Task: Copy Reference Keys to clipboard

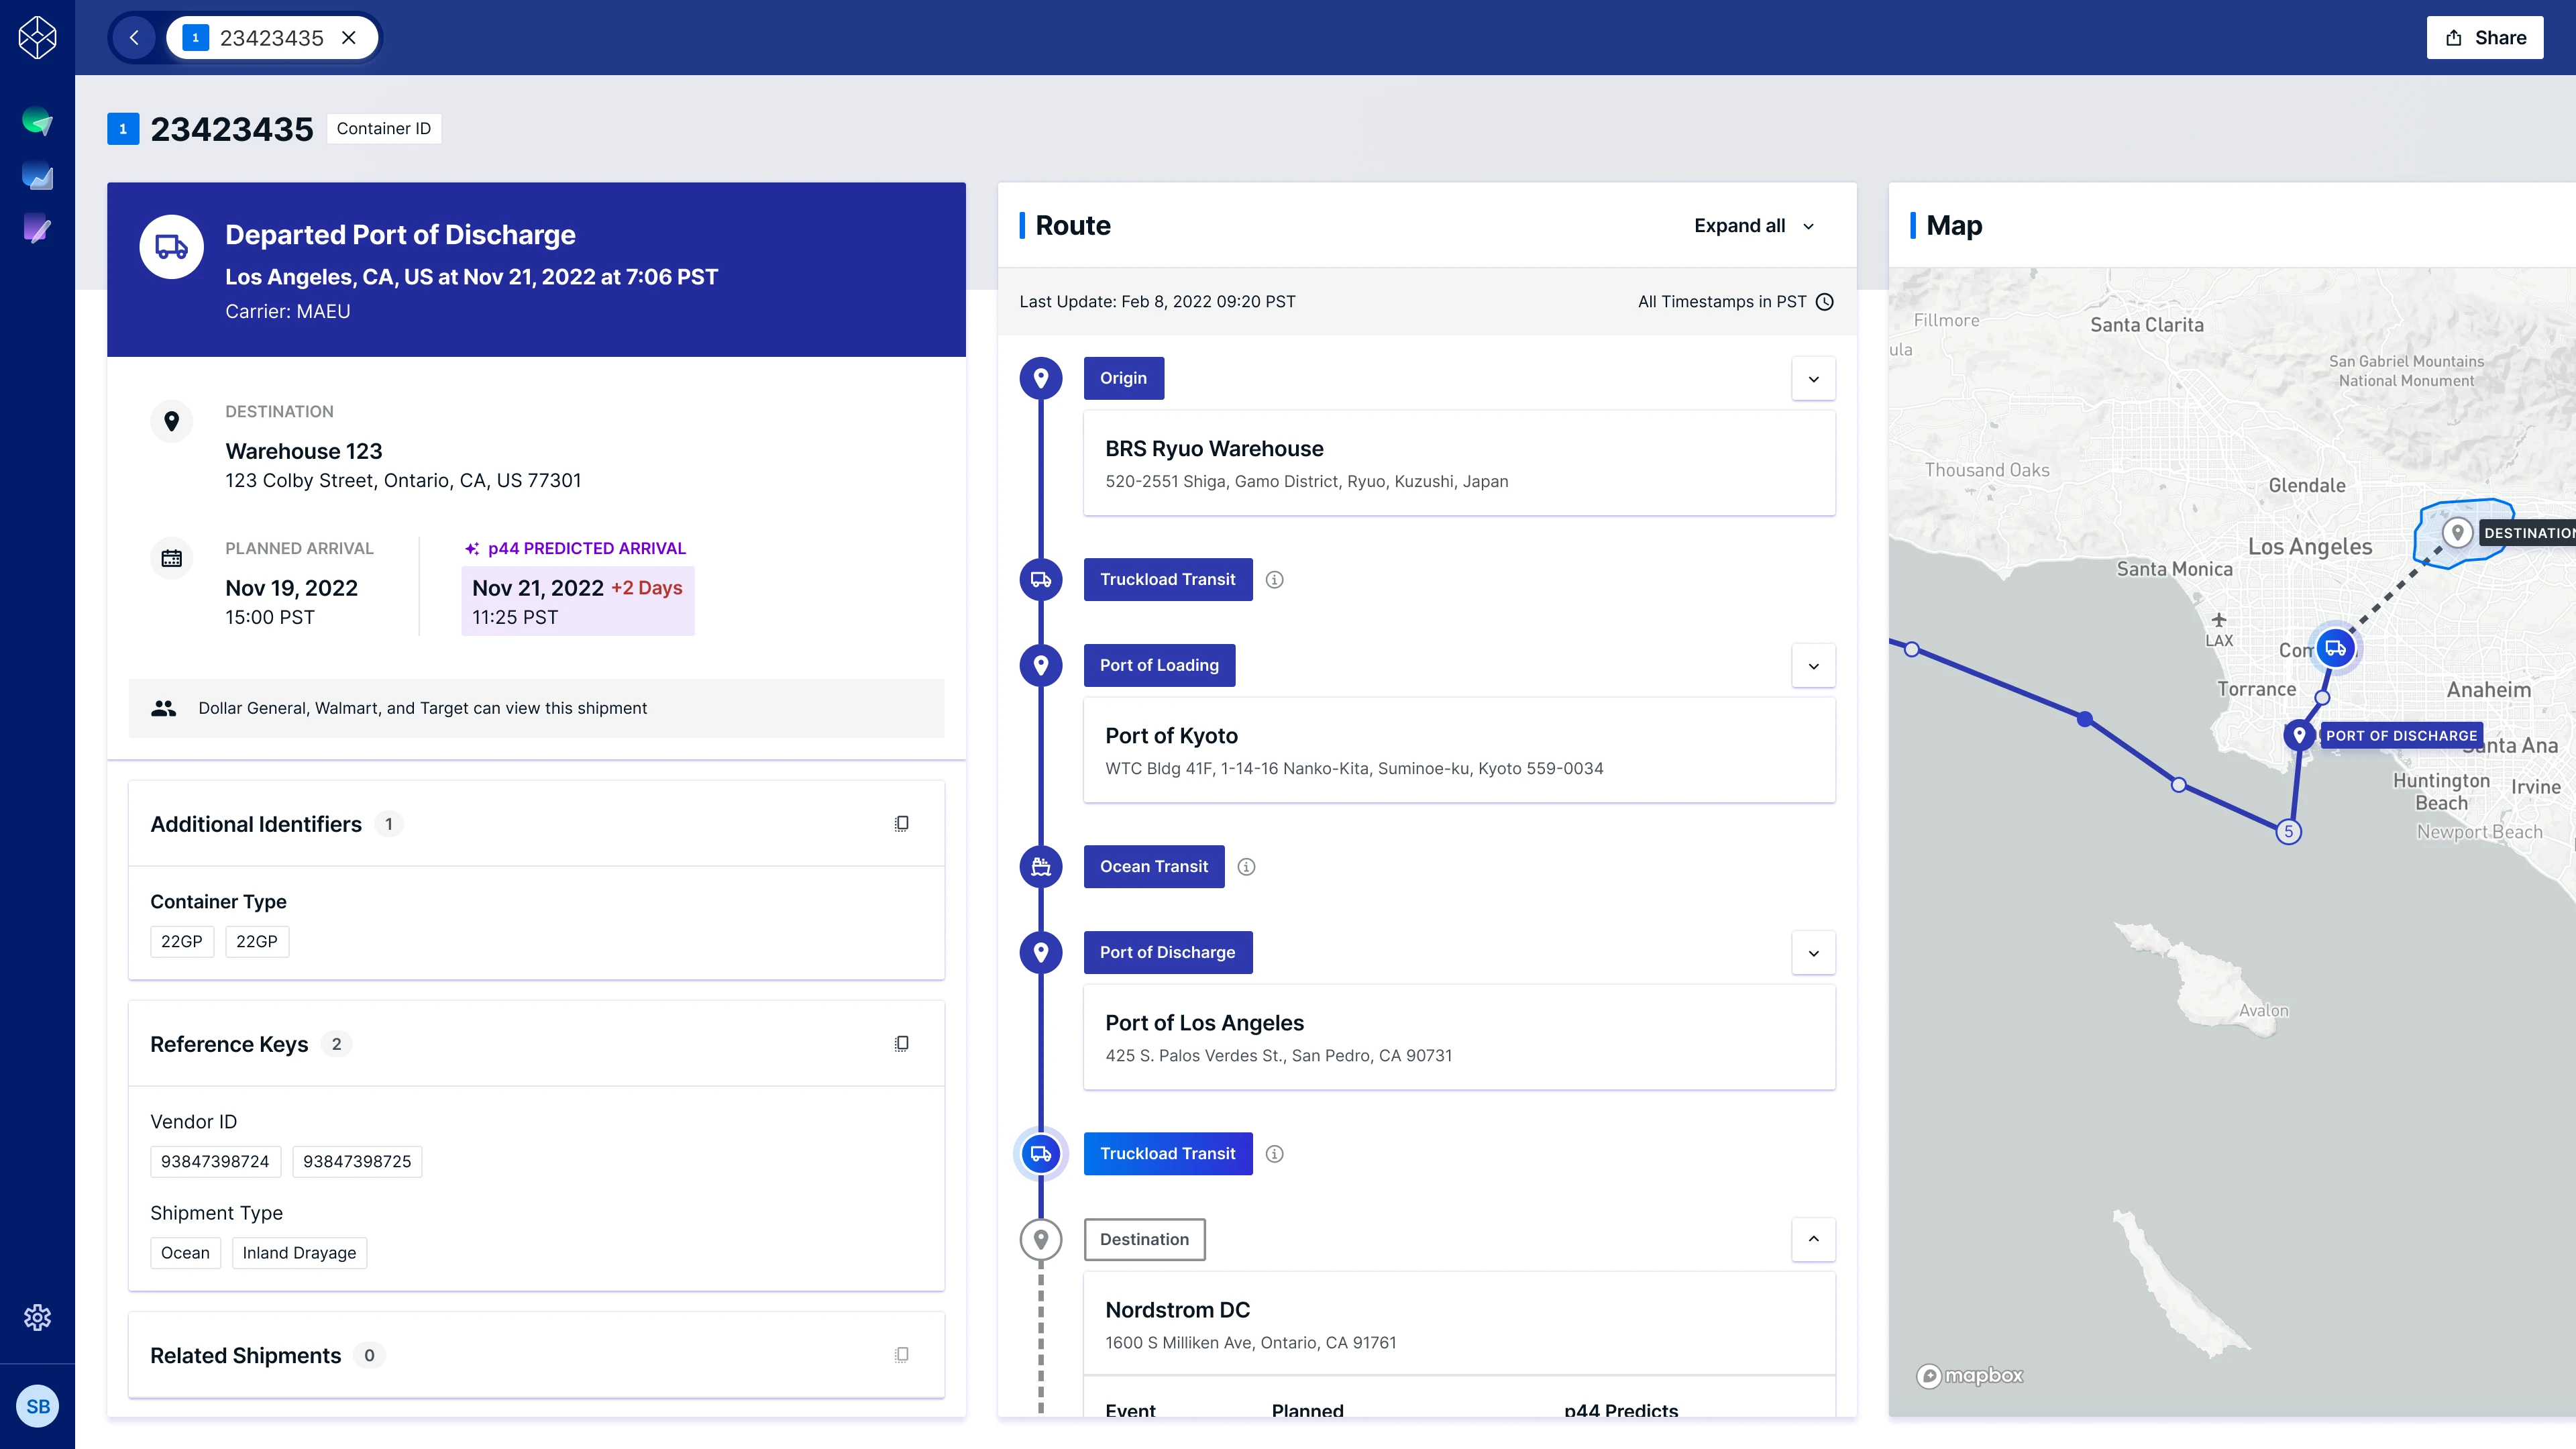Action: coord(901,1043)
